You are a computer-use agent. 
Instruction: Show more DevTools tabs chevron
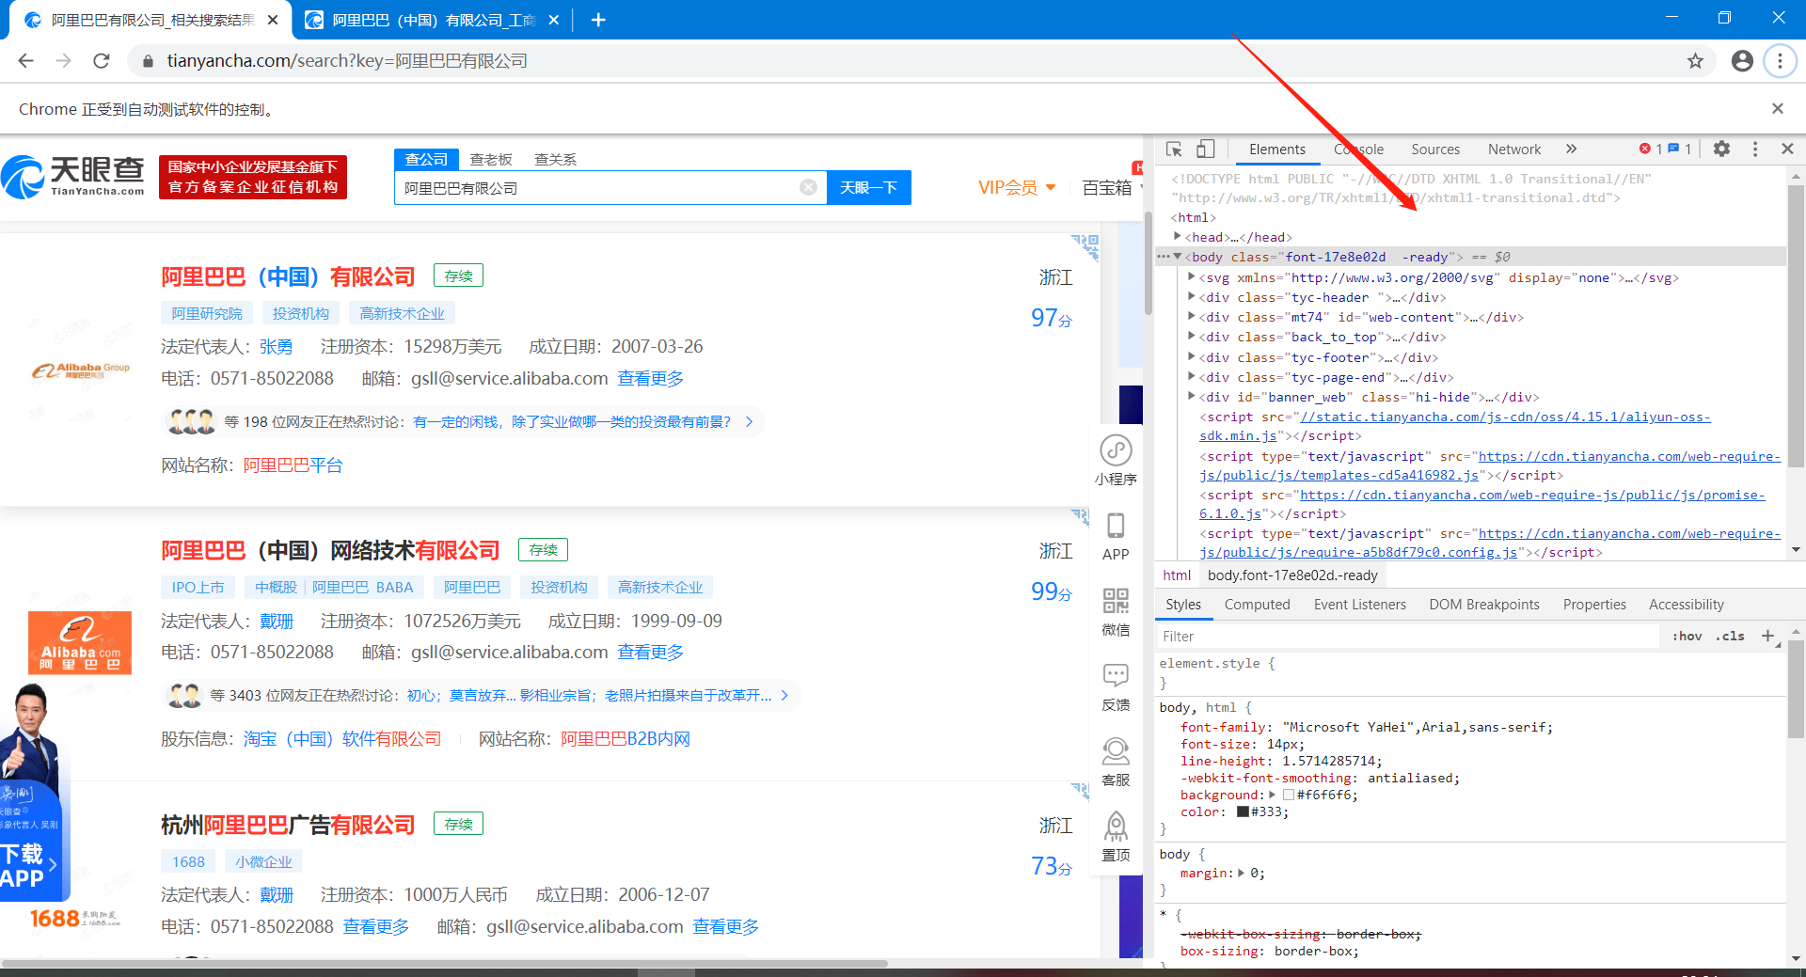1571,149
